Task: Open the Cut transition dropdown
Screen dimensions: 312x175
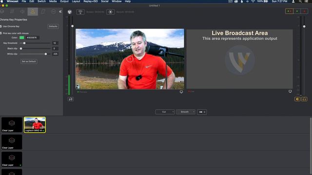Action: point(165,112)
